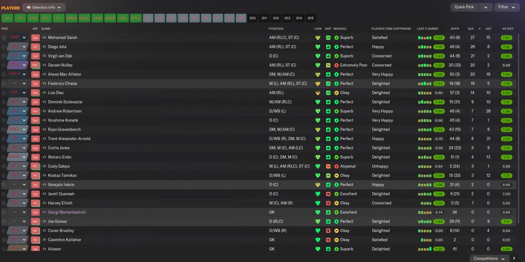Click the apps value 61 for Alisson
The image size is (525, 262).
[x=454, y=249]
